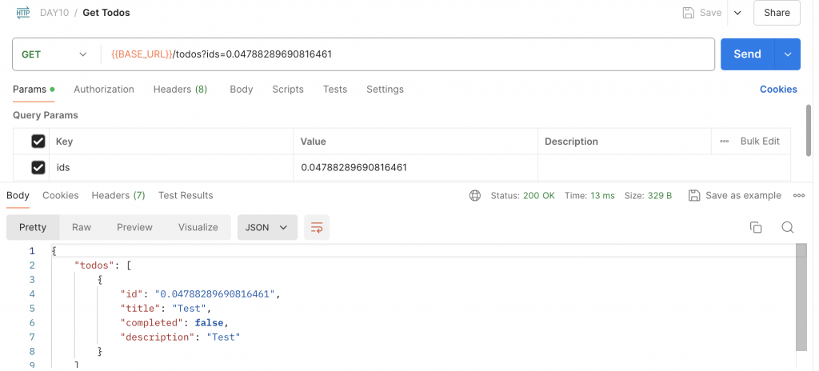Switch to the Params tab
819x371 pixels.
point(34,90)
